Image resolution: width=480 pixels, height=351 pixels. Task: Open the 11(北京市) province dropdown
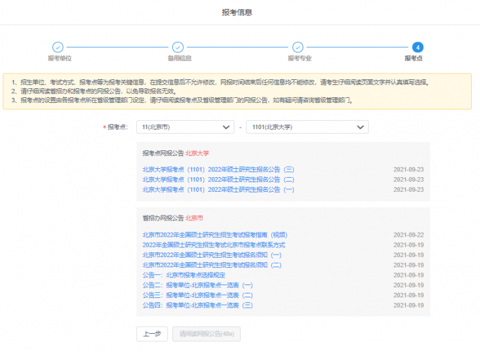point(185,127)
